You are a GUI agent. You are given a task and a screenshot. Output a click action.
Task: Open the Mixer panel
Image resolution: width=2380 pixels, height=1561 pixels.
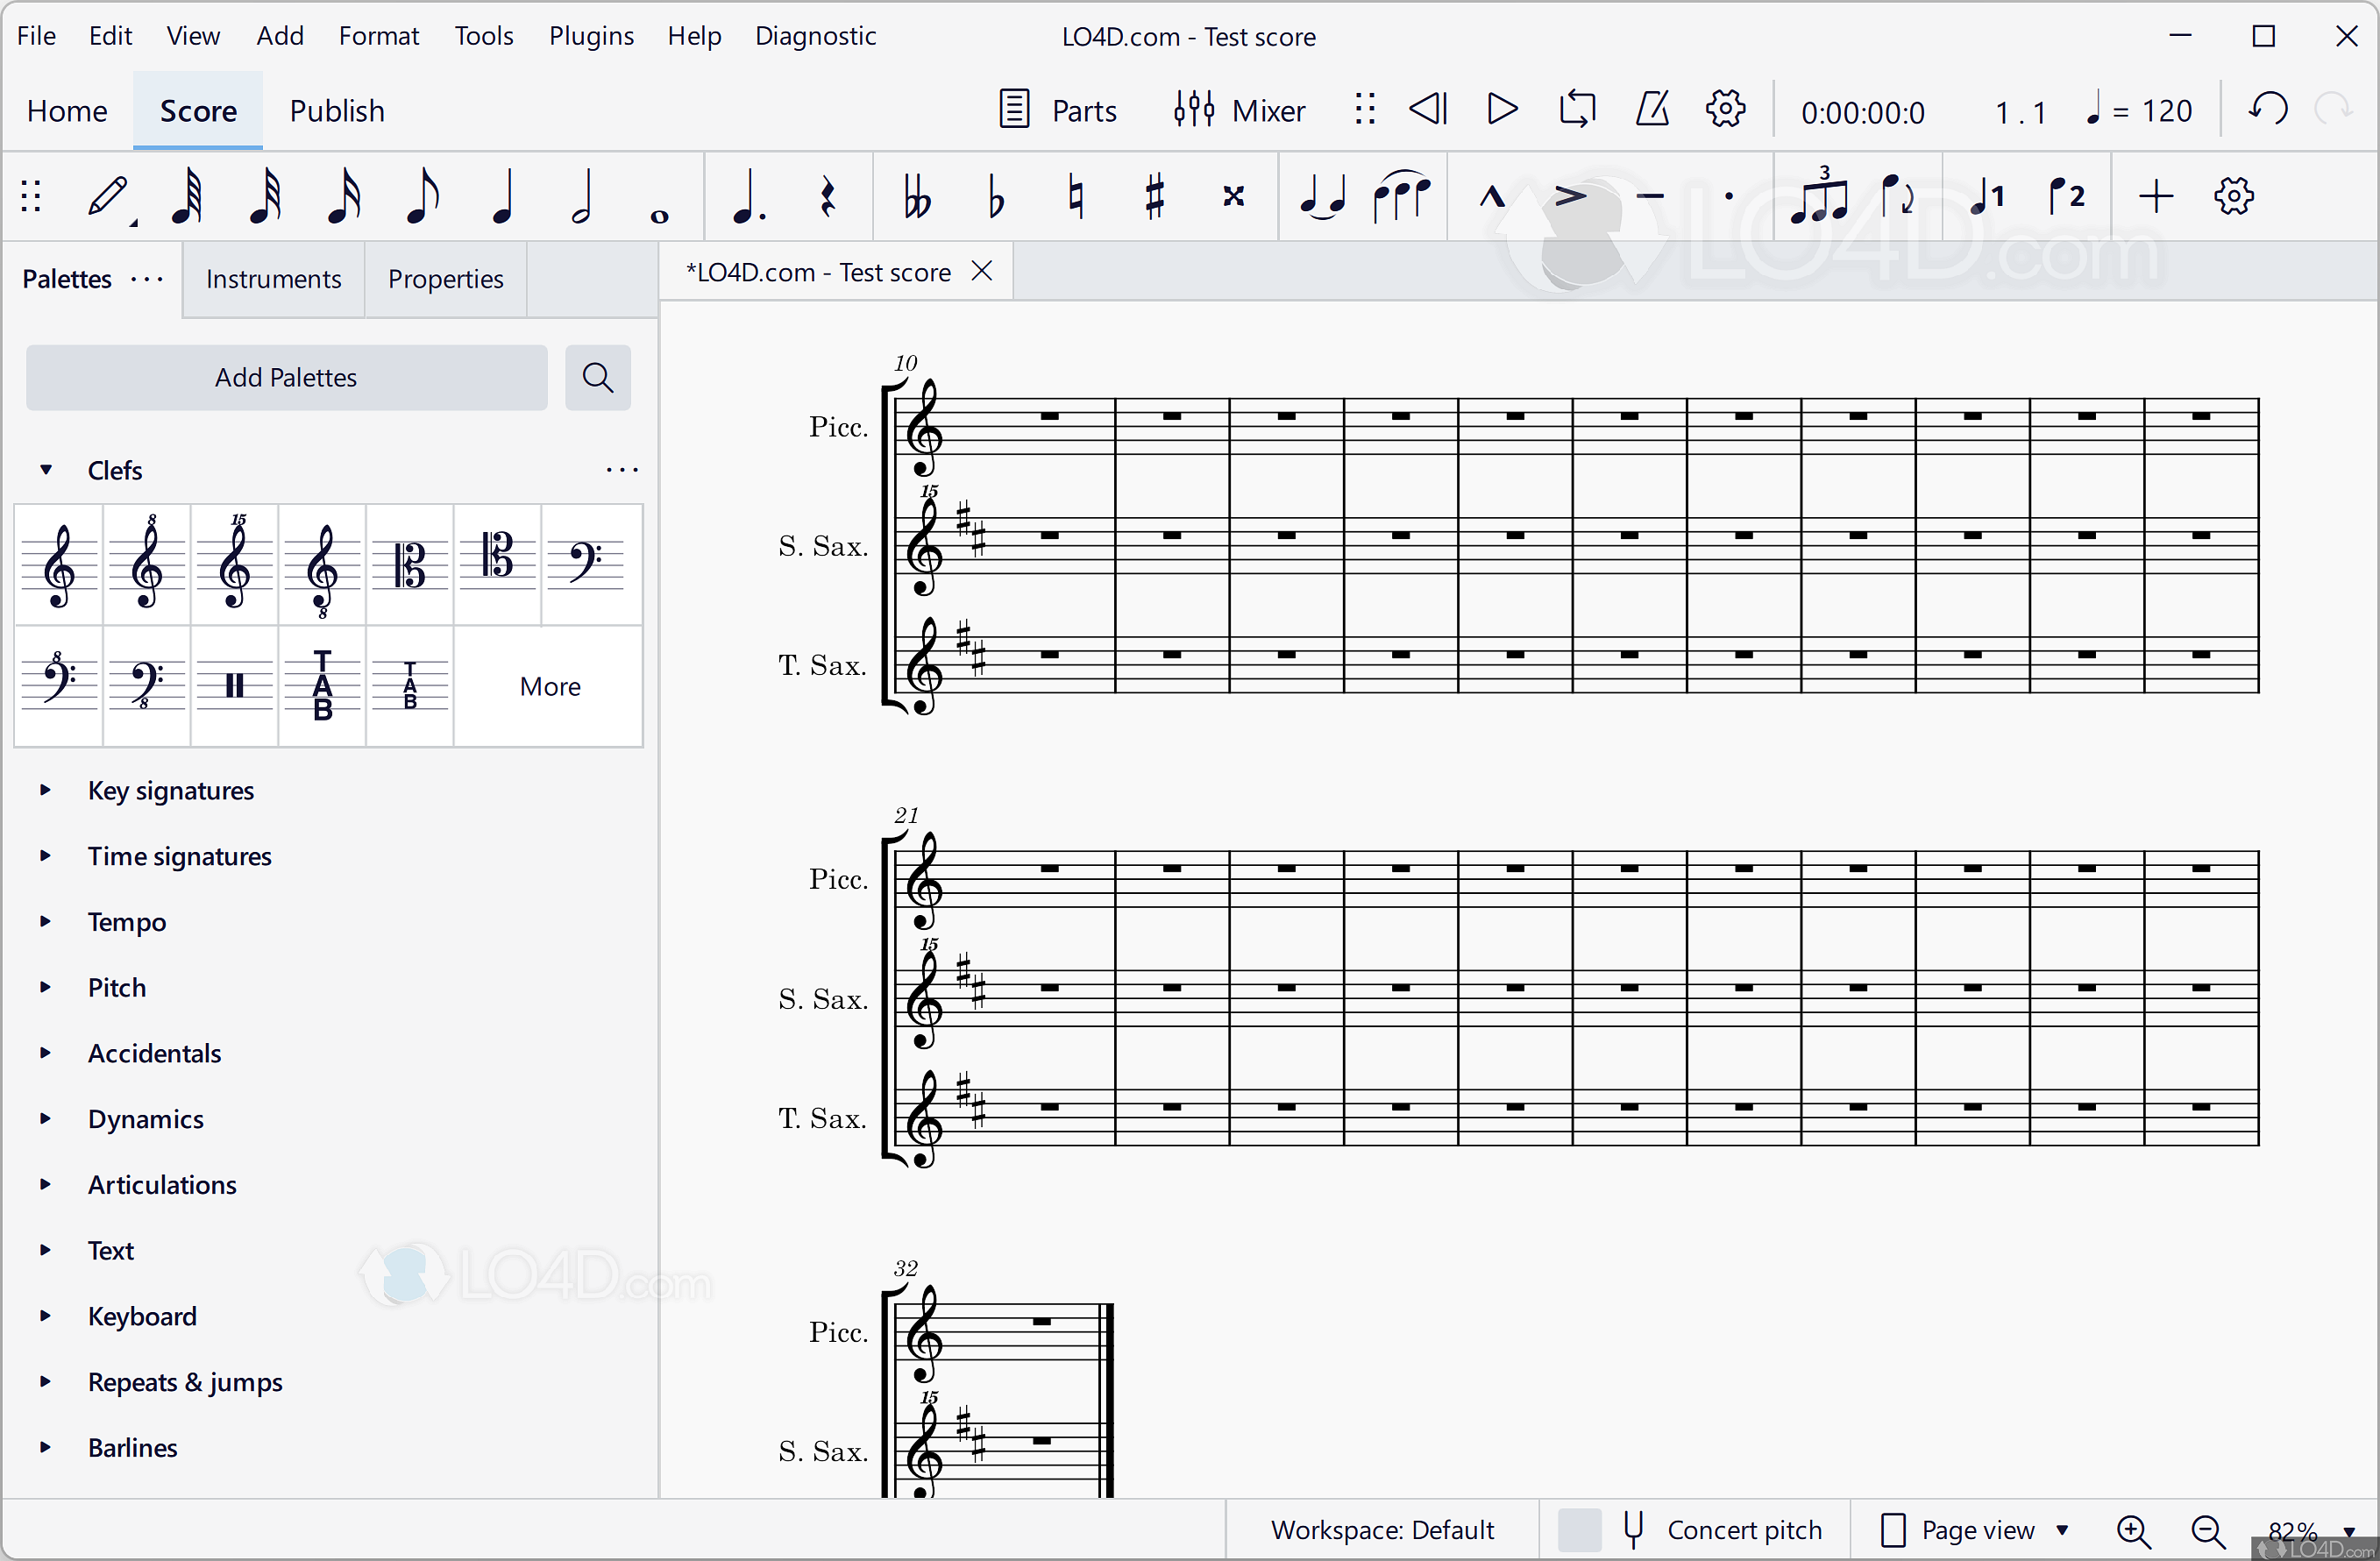pyautogui.click(x=1239, y=110)
